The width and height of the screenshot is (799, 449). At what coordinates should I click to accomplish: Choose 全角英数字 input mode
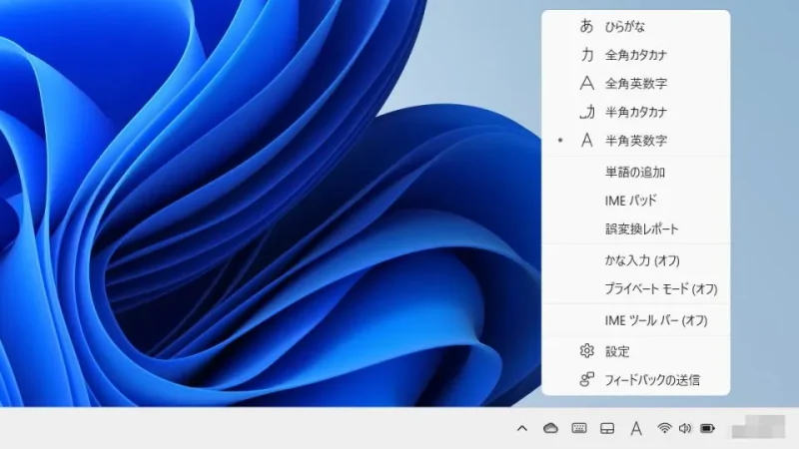[x=635, y=84]
